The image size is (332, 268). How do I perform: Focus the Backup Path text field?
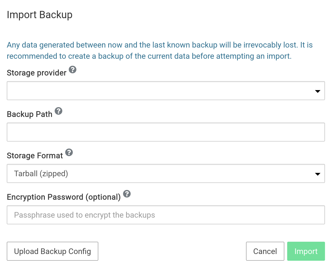[x=166, y=132]
